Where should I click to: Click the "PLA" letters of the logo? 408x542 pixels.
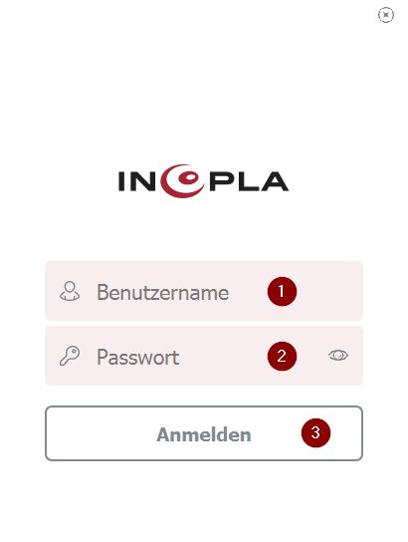pyautogui.click(x=249, y=181)
